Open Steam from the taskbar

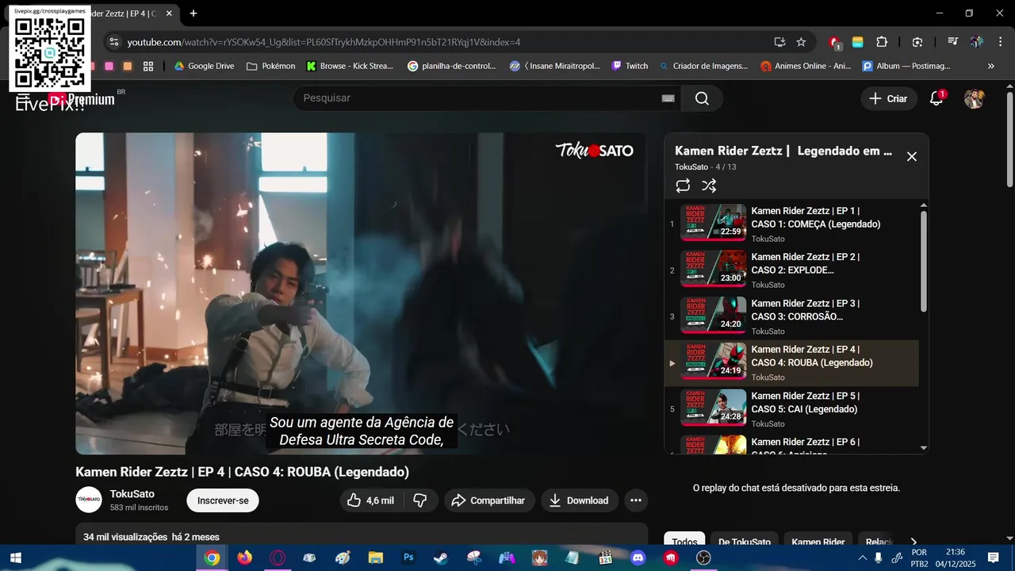pos(440,558)
